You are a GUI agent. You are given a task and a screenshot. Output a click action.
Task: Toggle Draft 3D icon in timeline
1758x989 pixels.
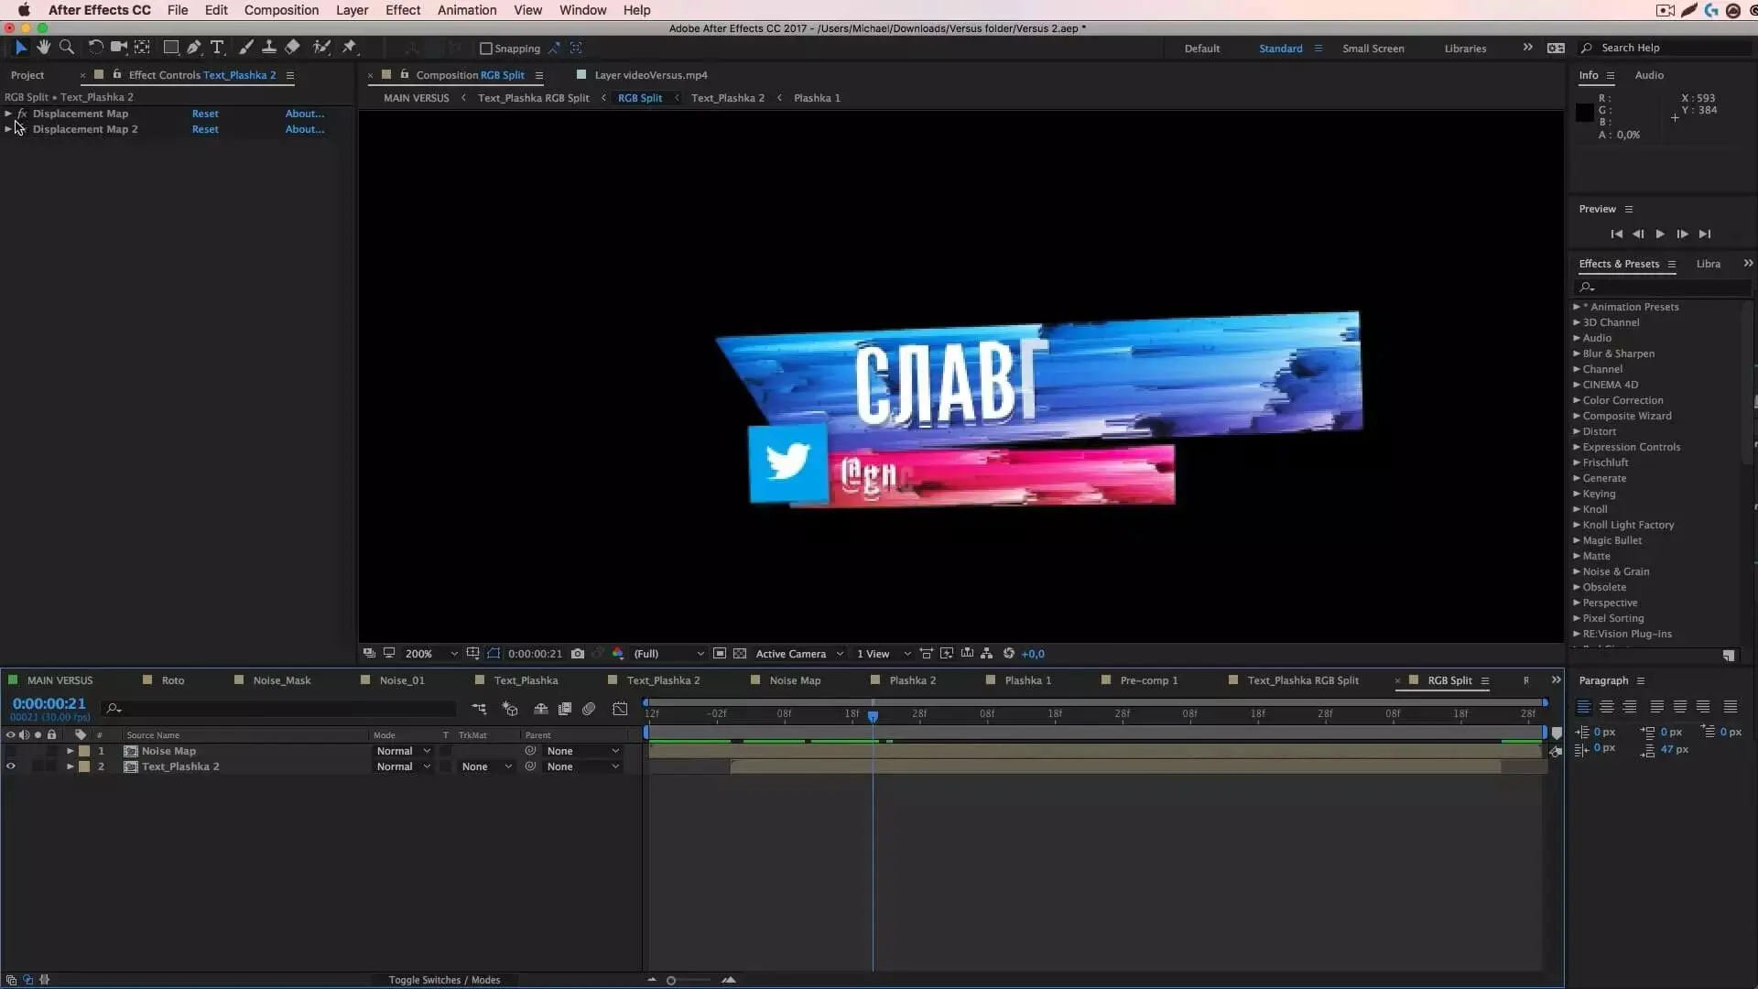[510, 709]
